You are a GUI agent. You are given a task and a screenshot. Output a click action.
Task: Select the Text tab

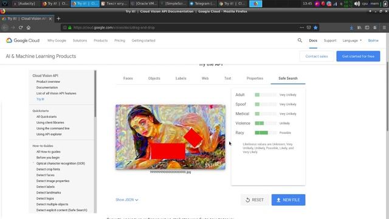click(x=227, y=78)
